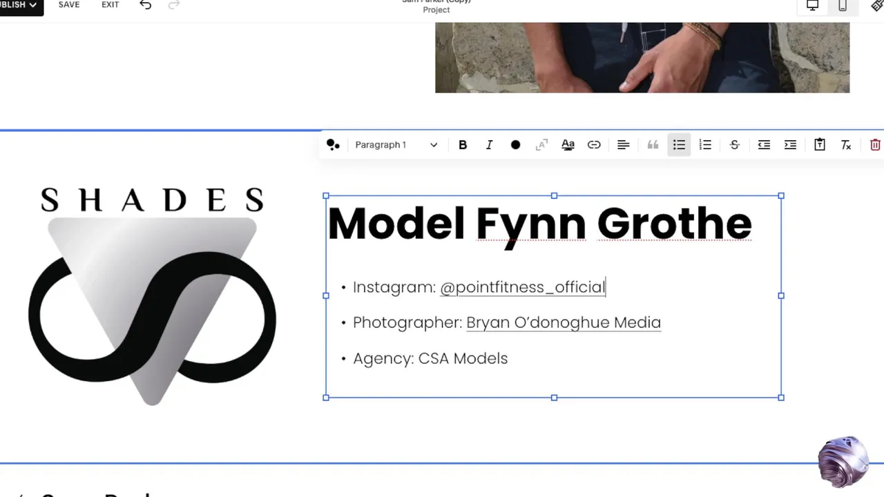Viewport: 884px width, 497px height.
Task: Insert a link with the chain icon
Action: (x=594, y=145)
